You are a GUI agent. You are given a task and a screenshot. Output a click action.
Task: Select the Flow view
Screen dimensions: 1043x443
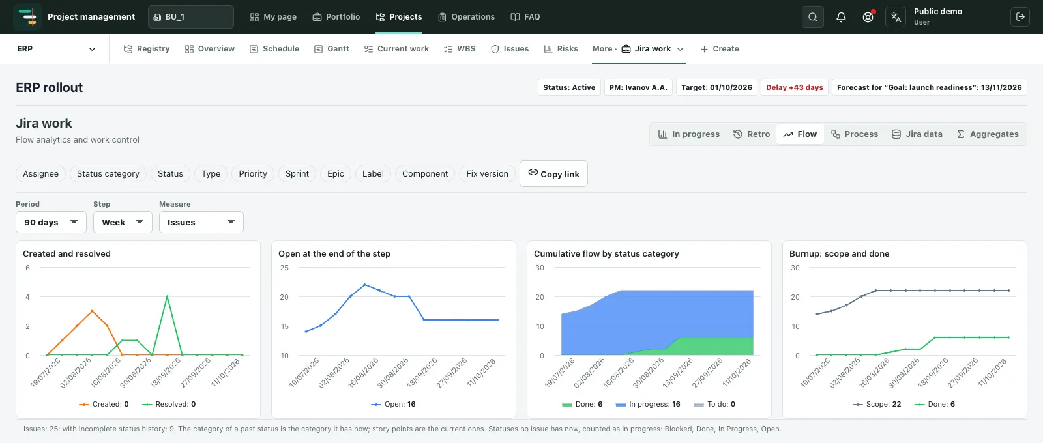(800, 134)
